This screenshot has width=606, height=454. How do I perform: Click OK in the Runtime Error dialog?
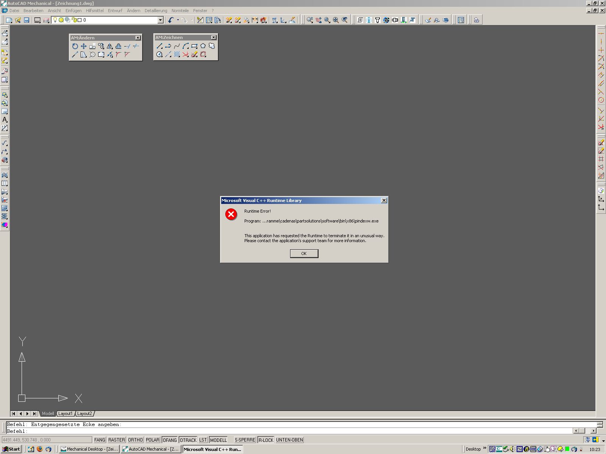point(304,253)
